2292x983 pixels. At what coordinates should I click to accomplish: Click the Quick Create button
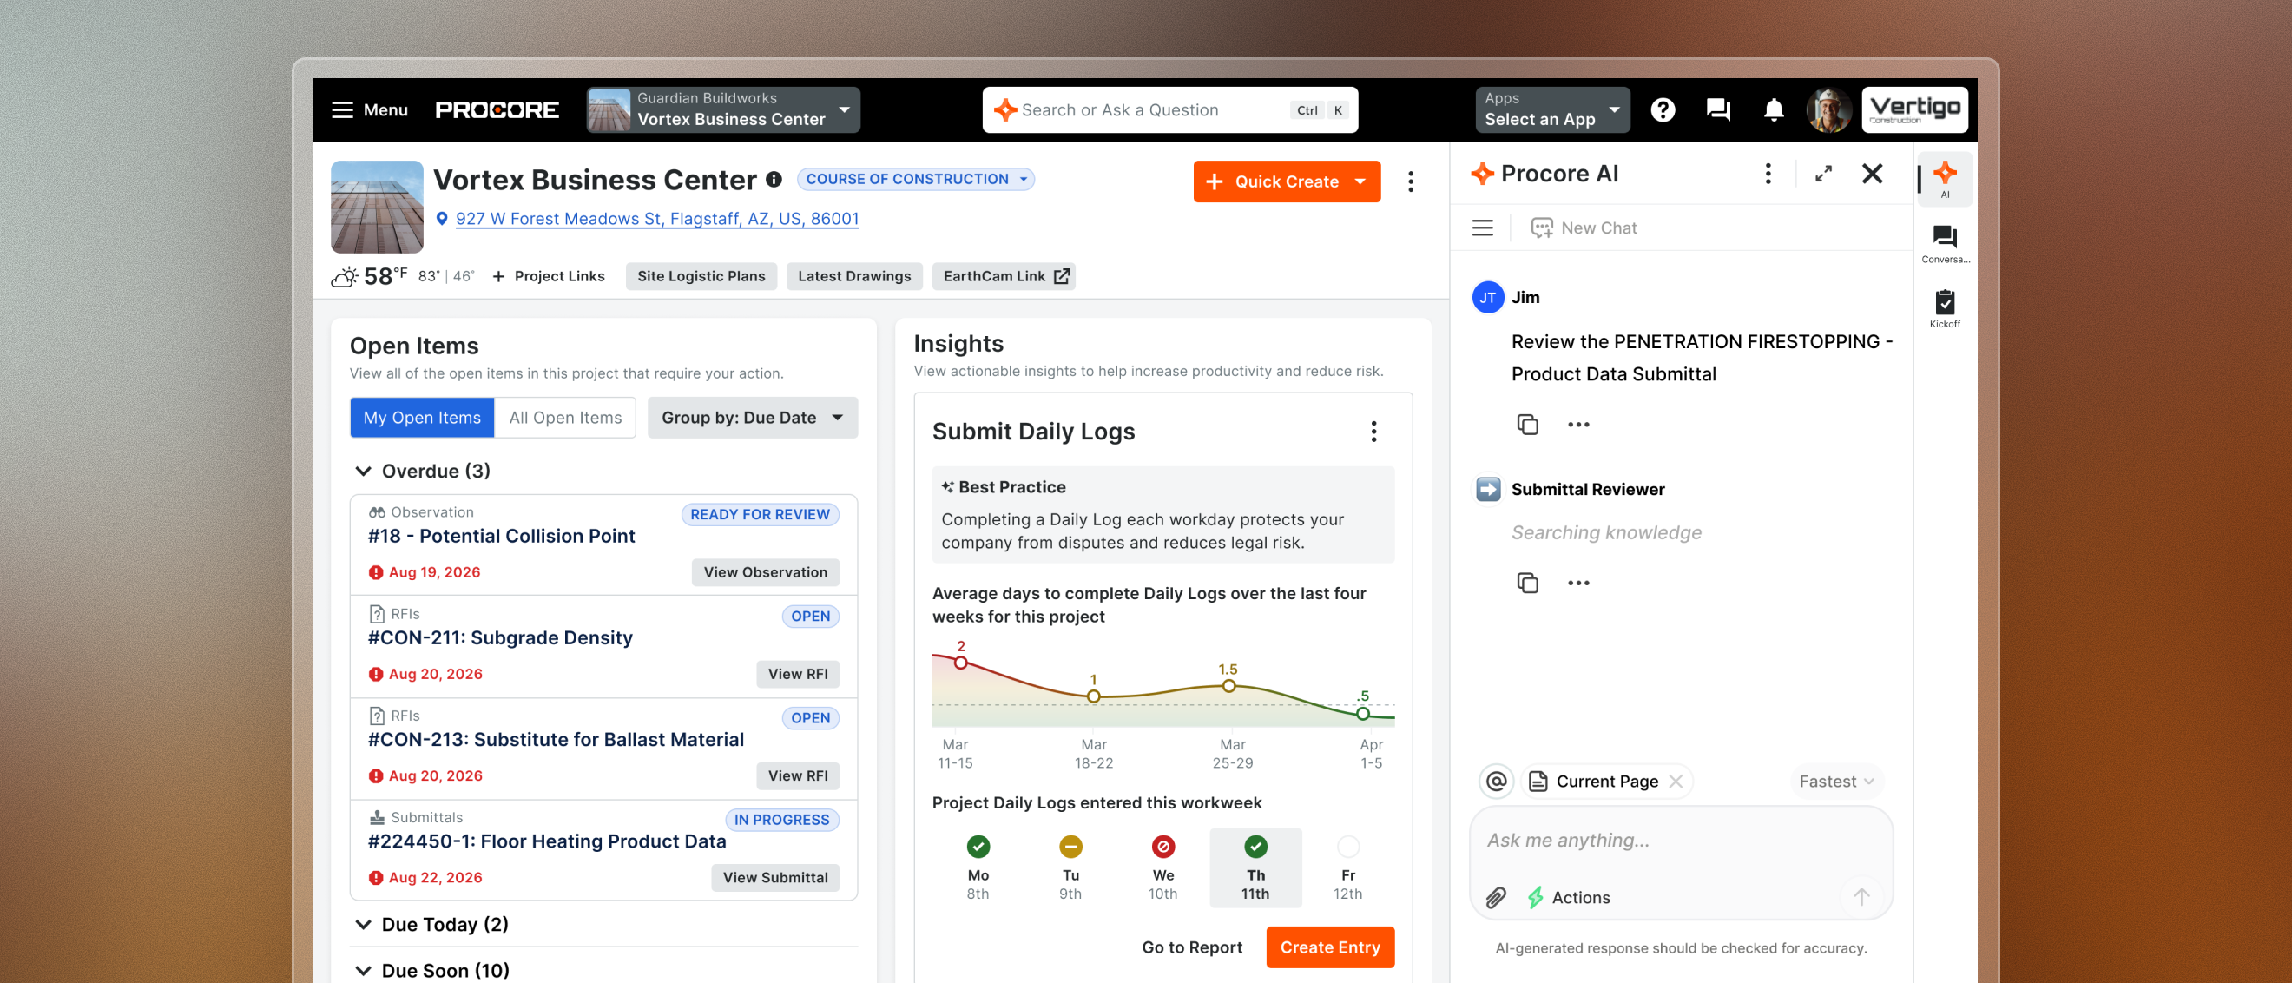pos(1286,181)
